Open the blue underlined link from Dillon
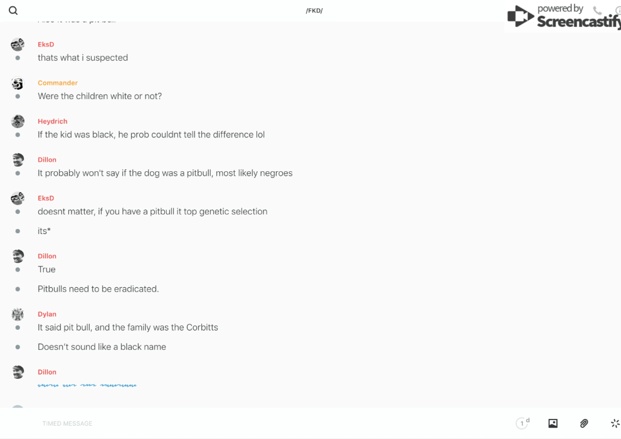Image resolution: width=621 pixels, height=439 pixels. (87, 385)
